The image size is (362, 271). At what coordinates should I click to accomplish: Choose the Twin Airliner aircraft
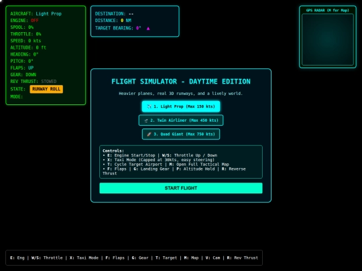(181, 120)
